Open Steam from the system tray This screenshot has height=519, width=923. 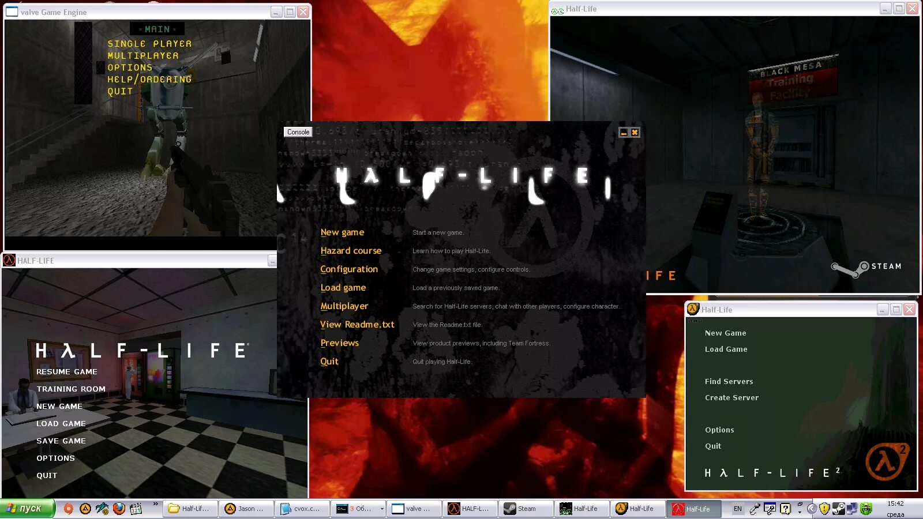click(x=838, y=509)
